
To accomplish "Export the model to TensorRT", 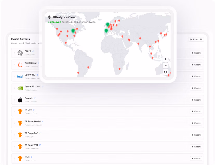I will click(x=196, y=88).
